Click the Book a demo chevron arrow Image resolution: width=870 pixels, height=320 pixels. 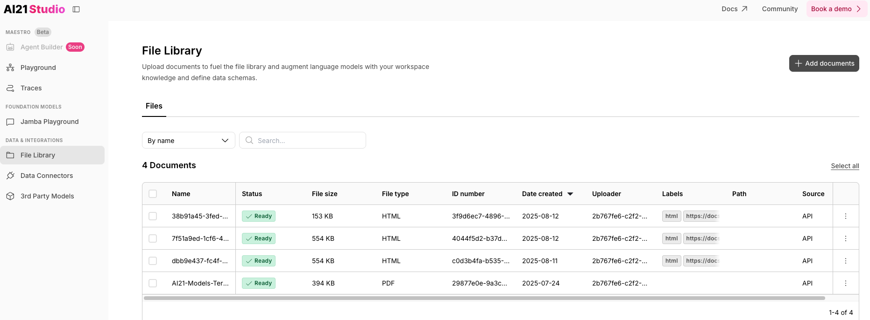[x=858, y=9]
